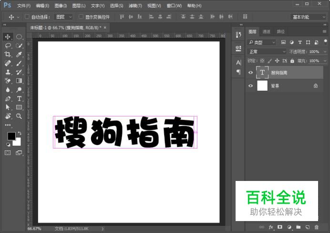Select the Zoom tool
This screenshot has height=233, width=330.
(19, 116)
